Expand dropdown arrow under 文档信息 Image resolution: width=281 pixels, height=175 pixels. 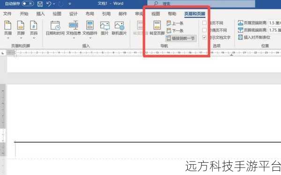click(x=74, y=38)
